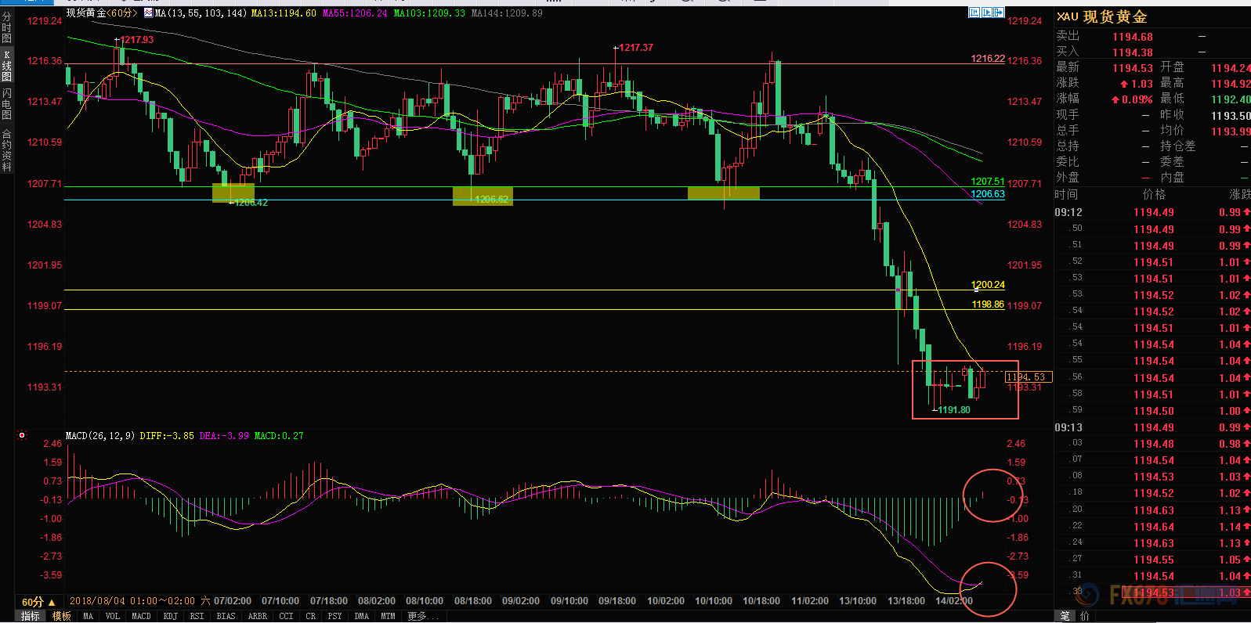Expand 更多... indicators list
Viewport: 1251px width, 623px height.
point(423,617)
